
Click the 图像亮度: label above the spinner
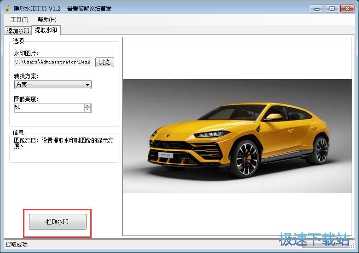[26, 99]
